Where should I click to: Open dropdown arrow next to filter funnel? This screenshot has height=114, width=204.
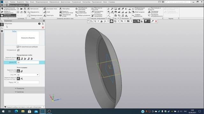tap(149, 21)
